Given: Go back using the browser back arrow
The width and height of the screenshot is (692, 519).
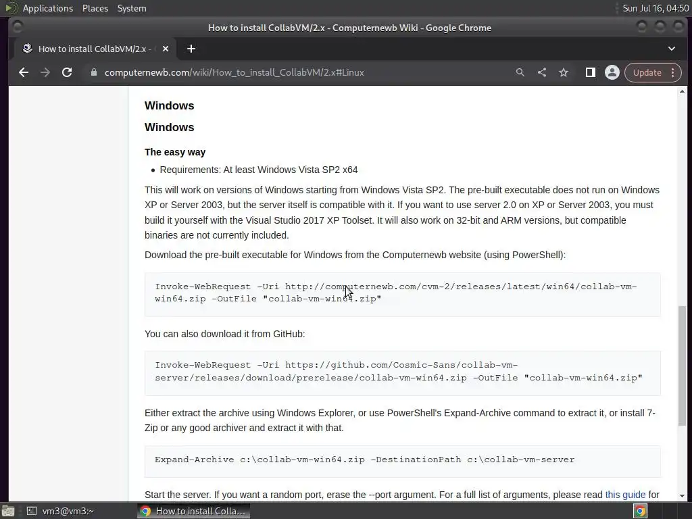Looking at the screenshot, I should pos(24,72).
